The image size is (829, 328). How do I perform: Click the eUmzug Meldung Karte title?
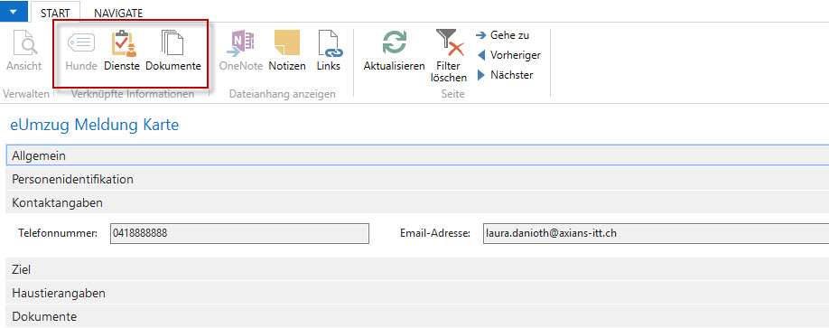point(95,125)
